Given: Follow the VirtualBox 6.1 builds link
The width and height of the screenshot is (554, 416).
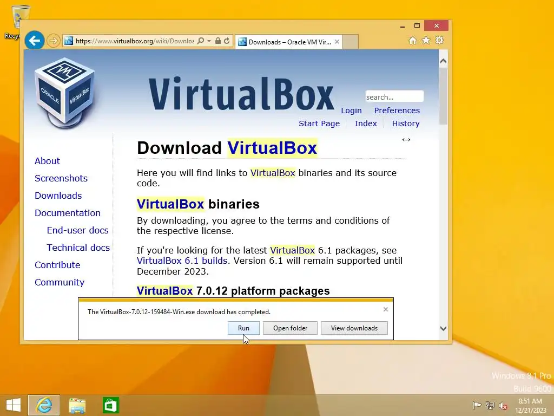Looking at the screenshot, I should click(x=182, y=261).
